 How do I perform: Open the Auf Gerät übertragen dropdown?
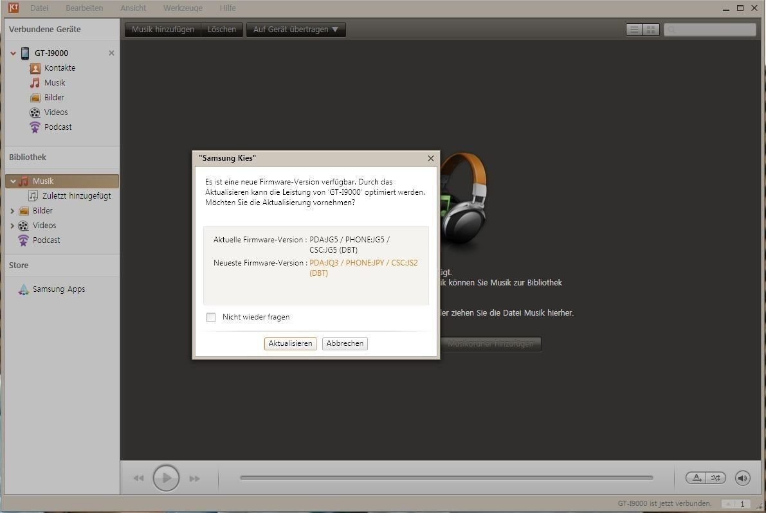[x=296, y=30]
